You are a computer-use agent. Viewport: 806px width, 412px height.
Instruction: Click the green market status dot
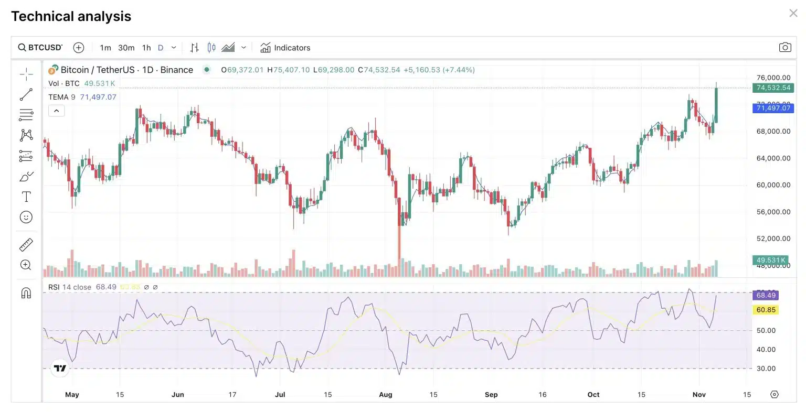[x=207, y=70]
